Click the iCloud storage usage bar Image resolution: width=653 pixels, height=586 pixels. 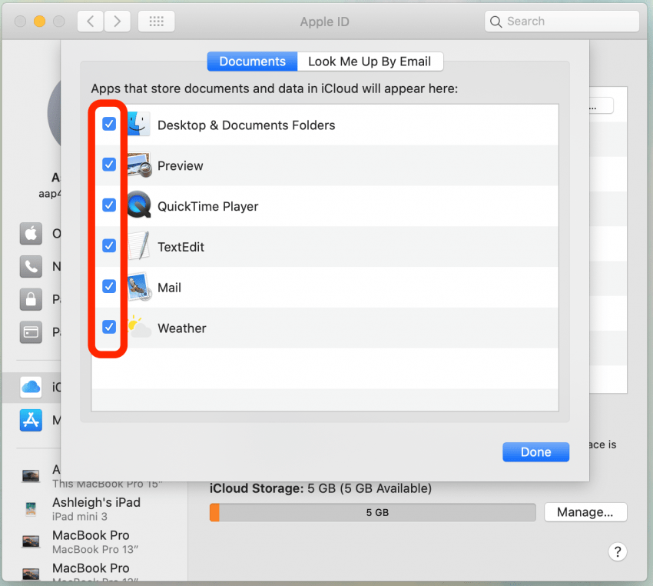[x=373, y=512]
